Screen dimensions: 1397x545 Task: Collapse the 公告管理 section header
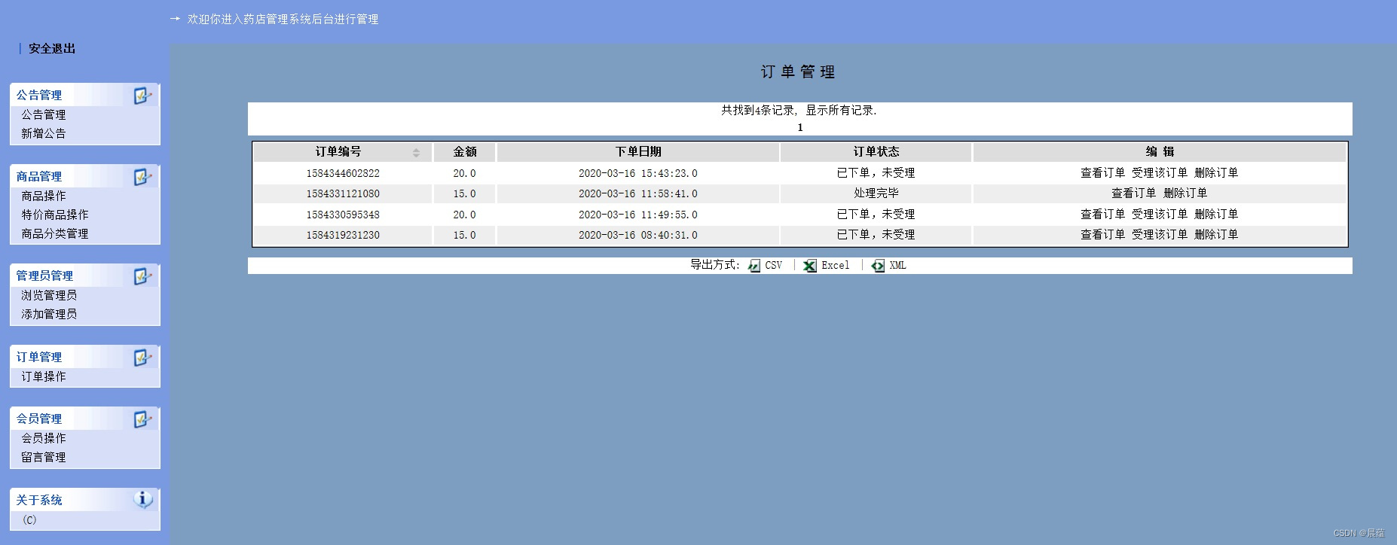point(85,95)
